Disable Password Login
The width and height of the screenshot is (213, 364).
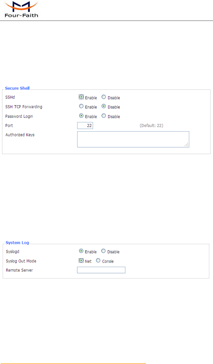click(x=104, y=116)
